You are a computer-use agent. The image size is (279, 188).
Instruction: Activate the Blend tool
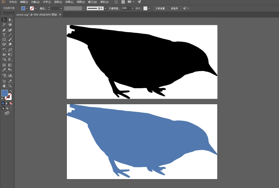10,70
